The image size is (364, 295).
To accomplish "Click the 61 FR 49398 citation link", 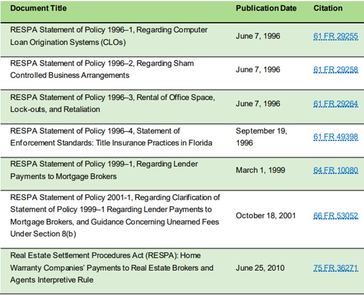I will [x=335, y=137].
